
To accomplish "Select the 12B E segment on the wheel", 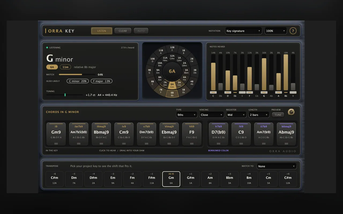I will [172, 48].
